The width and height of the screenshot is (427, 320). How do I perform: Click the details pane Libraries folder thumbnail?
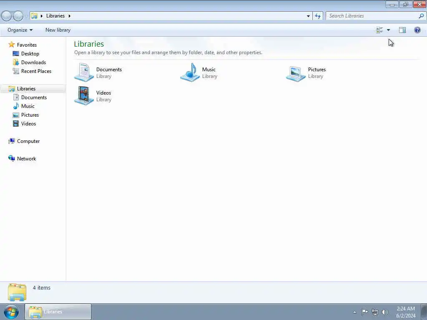17,292
